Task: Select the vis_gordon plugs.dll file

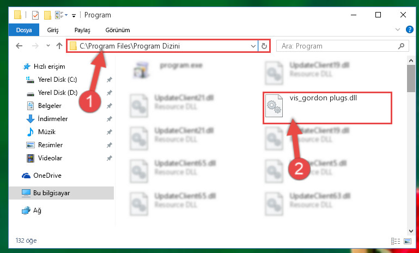Action: [x=327, y=108]
